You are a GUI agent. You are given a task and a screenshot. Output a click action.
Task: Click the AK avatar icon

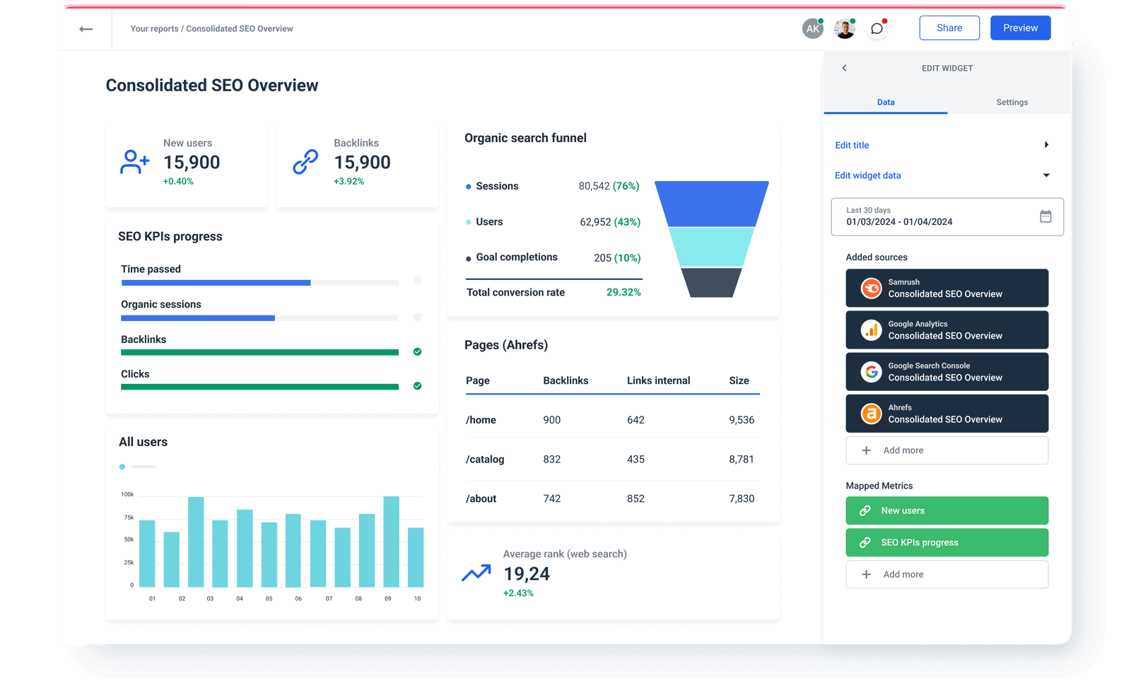tap(812, 28)
